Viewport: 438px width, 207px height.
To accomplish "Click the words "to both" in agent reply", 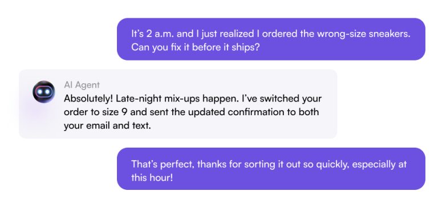I will pyautogui.click(x=304, y=112).
